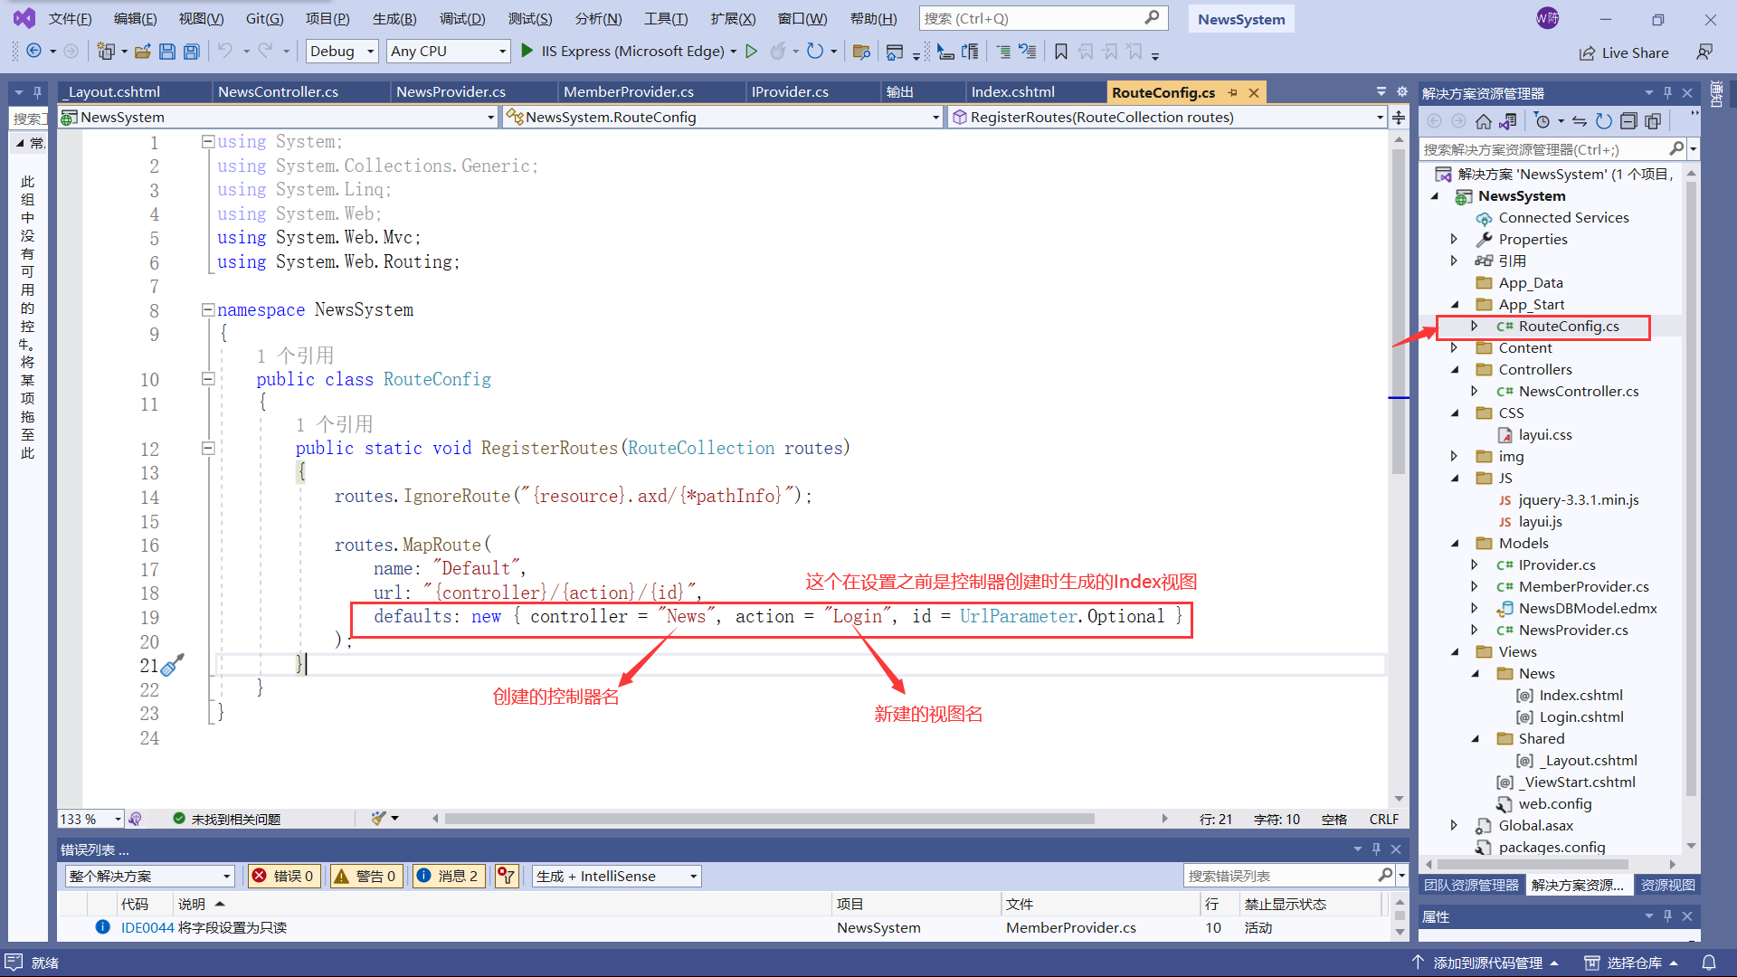The height and width of the screenshot is (977, 1737).
Task: Close the RouteConfig.cs tab
Action: point(1254,92)
